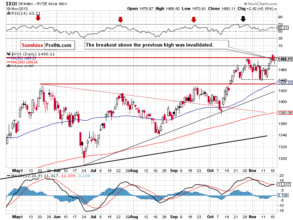The height and width of the screenshot is (220, 293).
Task: Click the RSI axis label 10
Action: (x=280, y=45)
